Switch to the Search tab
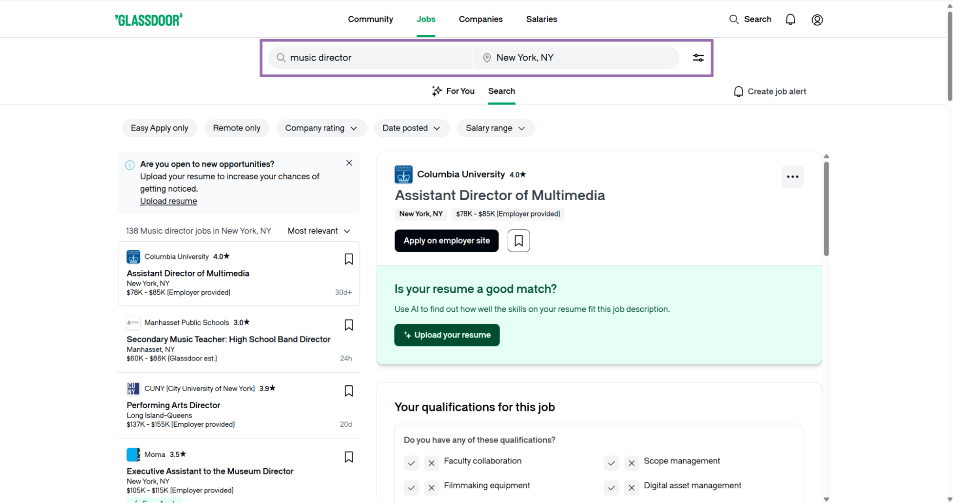The image size is (953, 503). click(502, 91)
